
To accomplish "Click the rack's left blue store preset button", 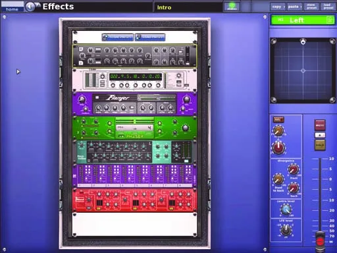I will (x=118, y=38).
